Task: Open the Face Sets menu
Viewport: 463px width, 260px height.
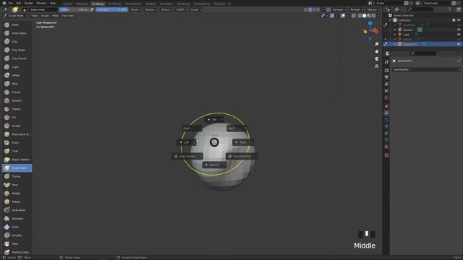Action: [x=68, y=16]
